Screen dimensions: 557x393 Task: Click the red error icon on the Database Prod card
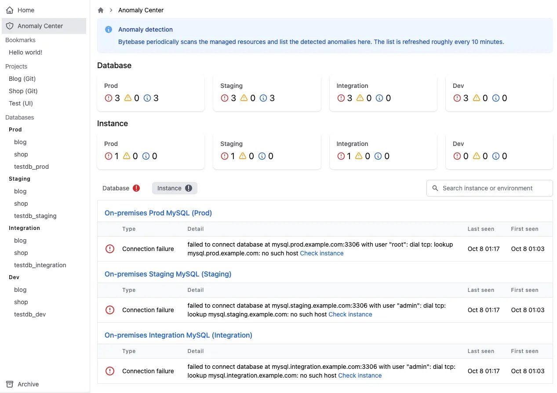point(109,98)
